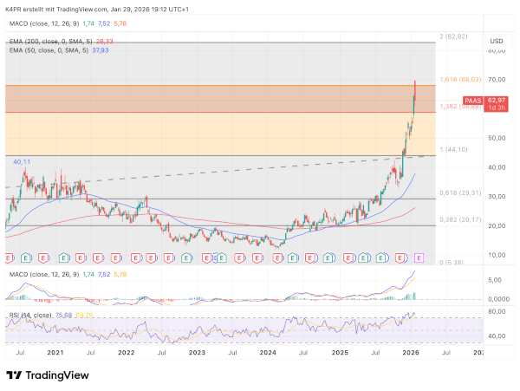The width and height of the screenshot is (520, 391).
Task: Open the USD currency selector
Action: point(496,41)
